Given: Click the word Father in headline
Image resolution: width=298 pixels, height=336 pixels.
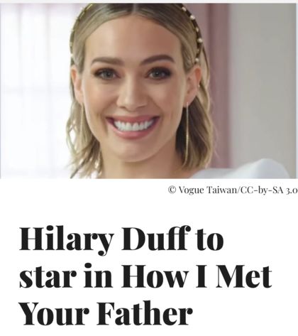Looking at the screenshot, I should click(145, 313).
